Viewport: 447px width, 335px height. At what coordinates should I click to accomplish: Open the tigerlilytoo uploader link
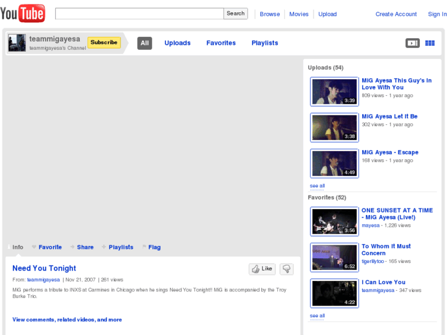(x=373, y=261)
